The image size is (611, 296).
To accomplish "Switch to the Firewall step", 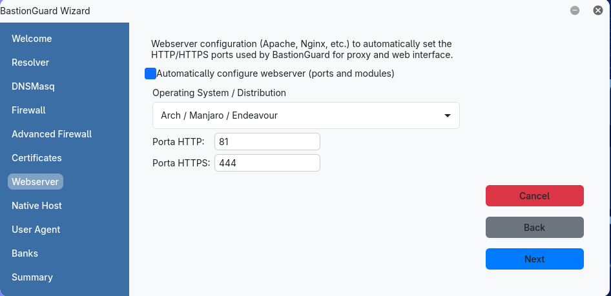I will 28,110.
